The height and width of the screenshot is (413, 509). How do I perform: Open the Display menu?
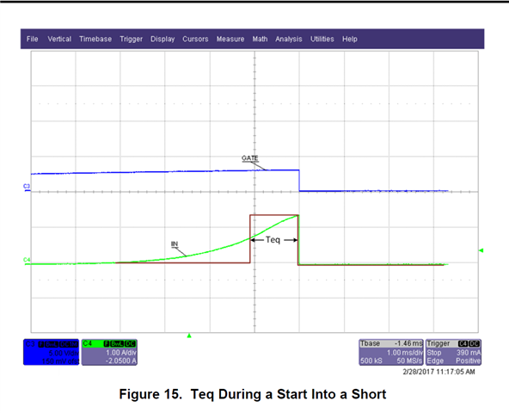(x=163, y=39)
